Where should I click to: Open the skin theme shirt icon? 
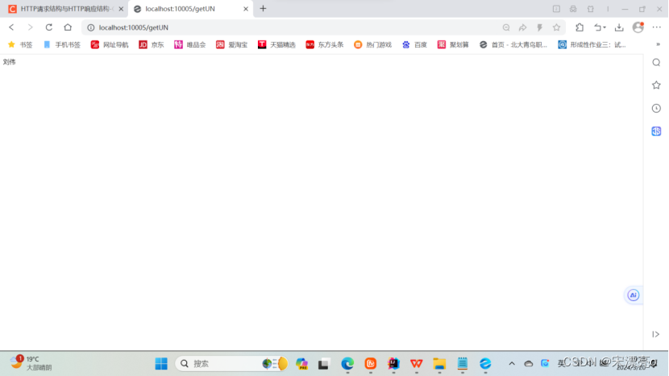[x=591, y=9]
